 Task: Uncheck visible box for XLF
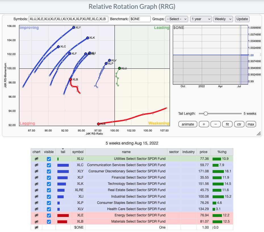49,178
